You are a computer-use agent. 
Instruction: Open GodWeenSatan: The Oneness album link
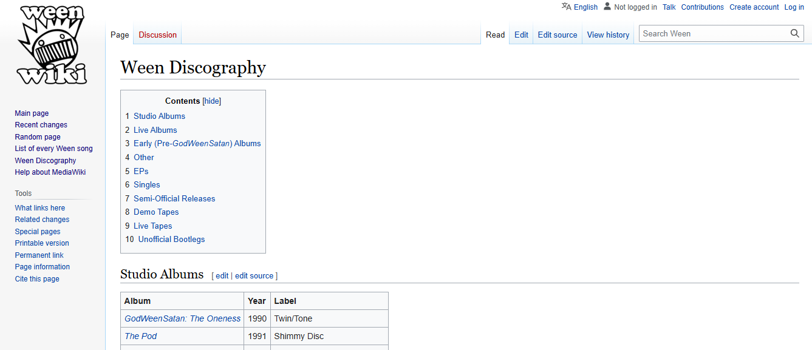click(183, 318)
